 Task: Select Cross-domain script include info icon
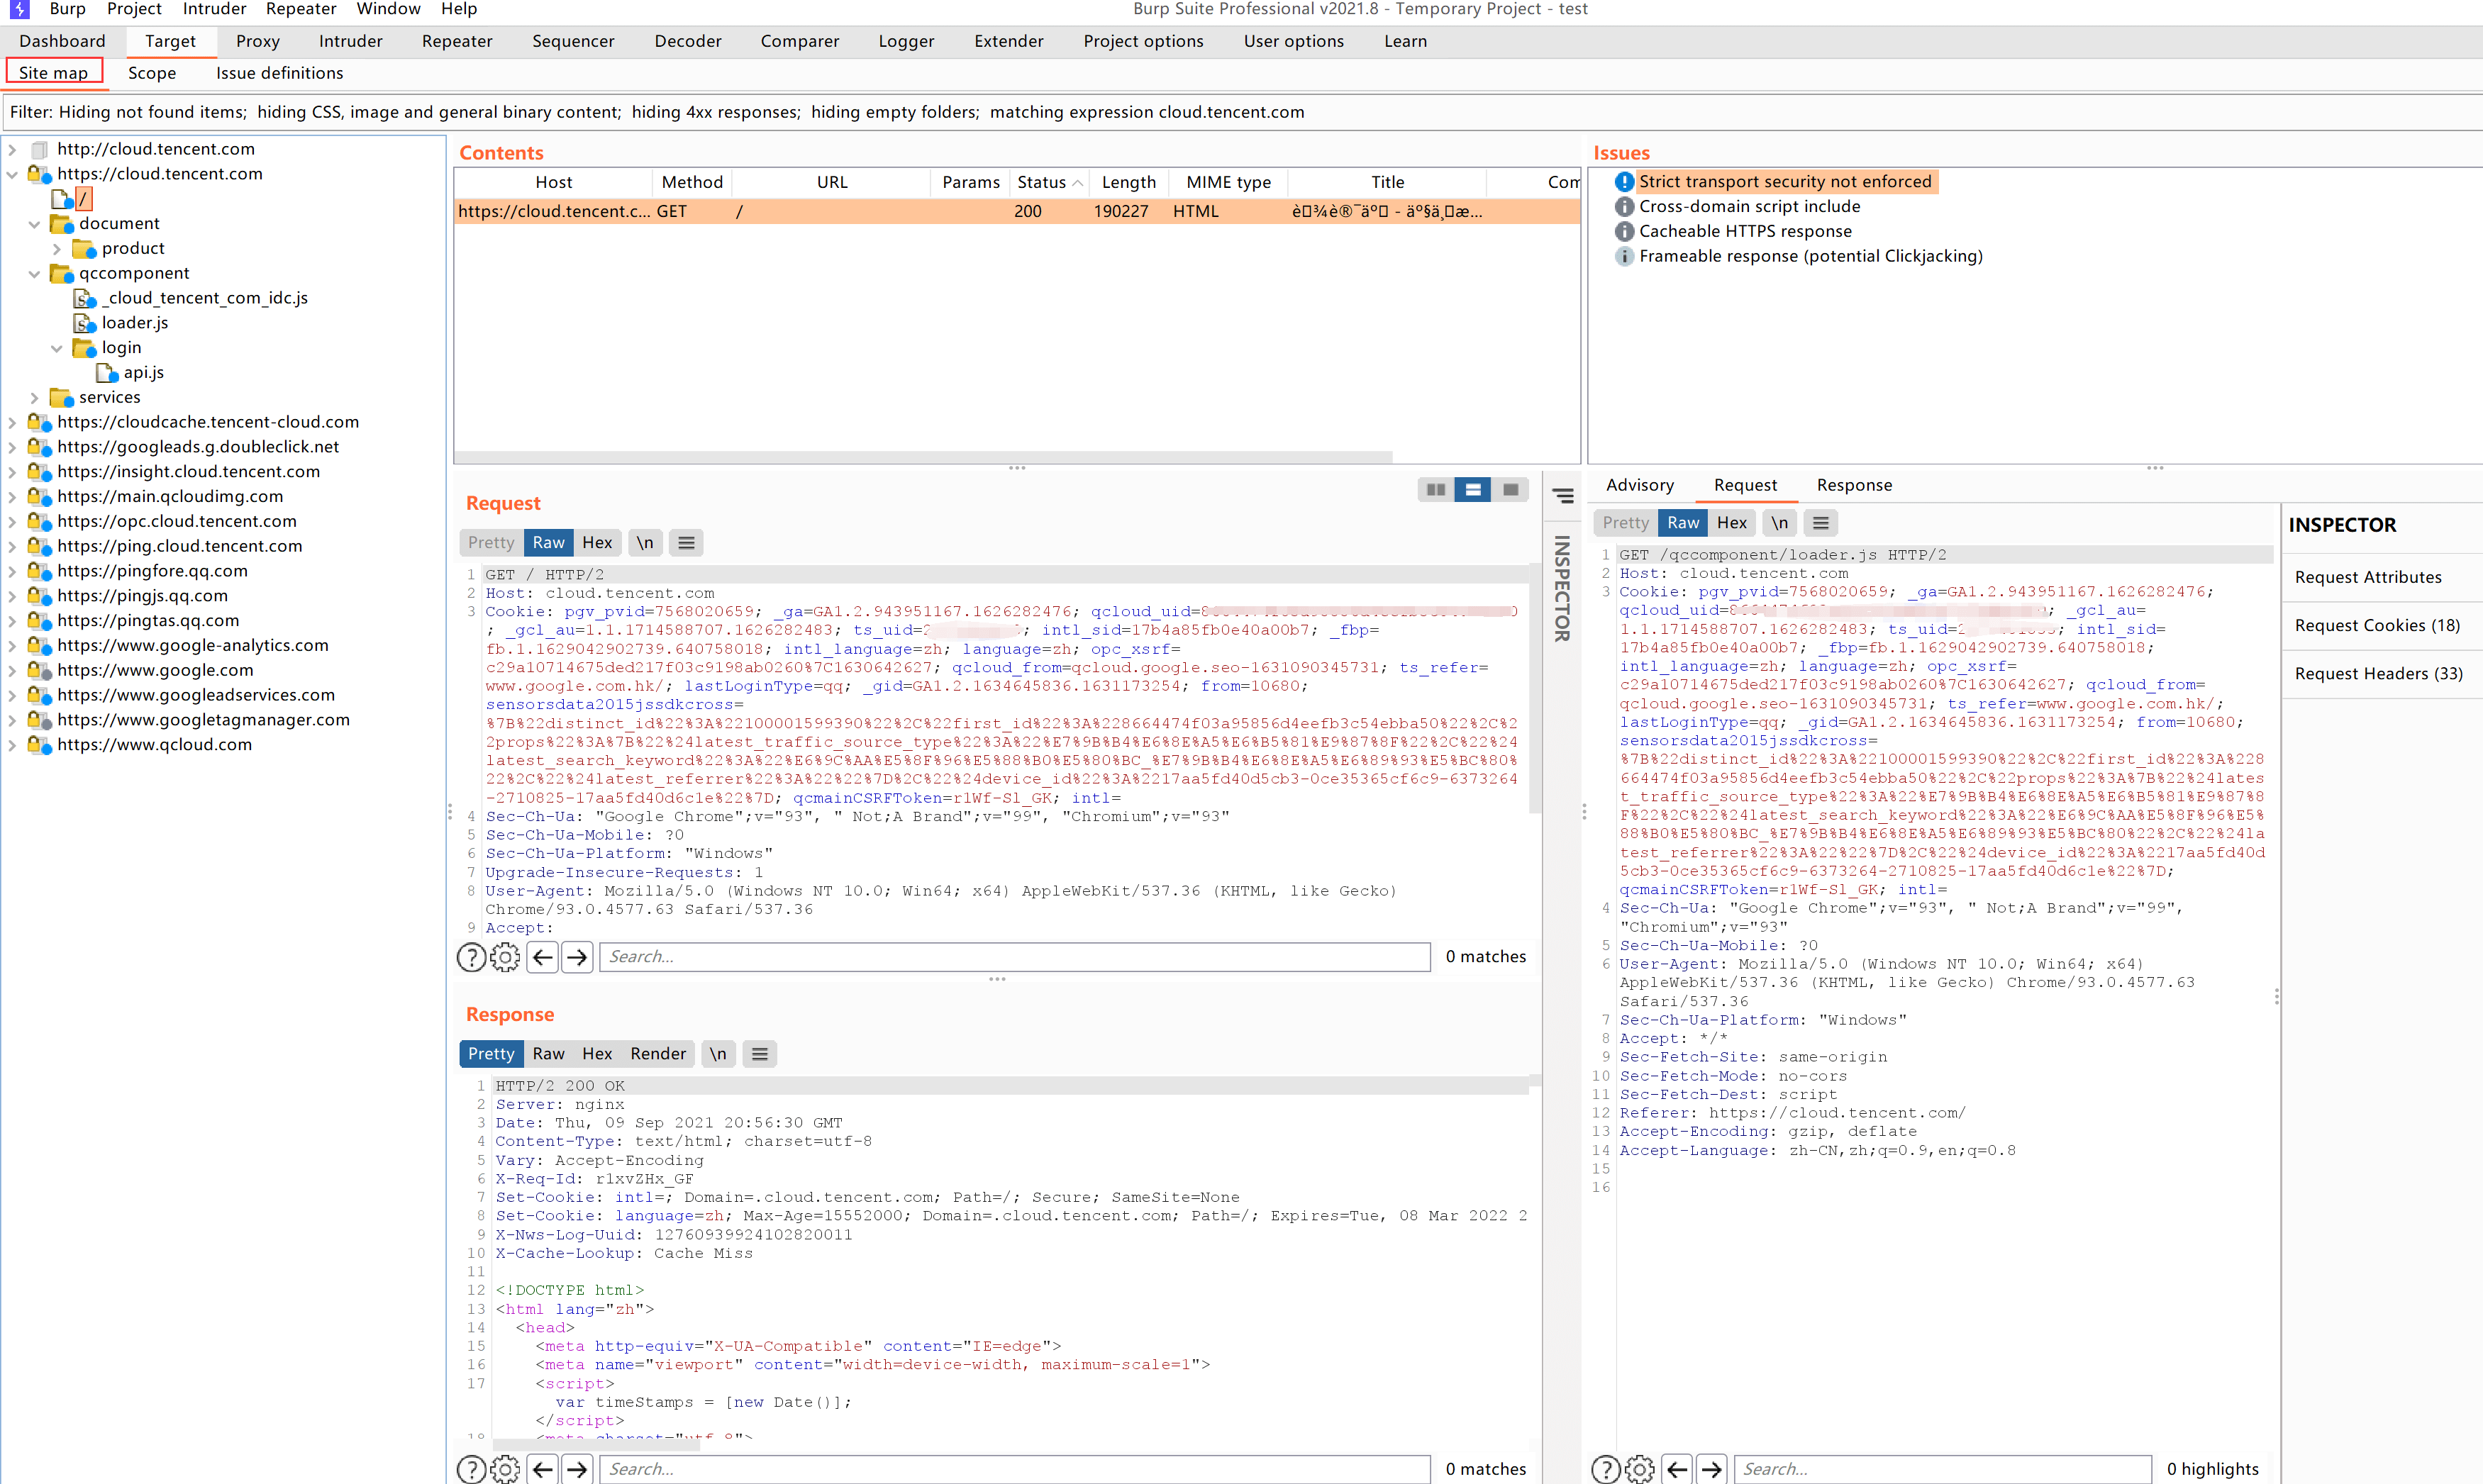coord(1625,207)
